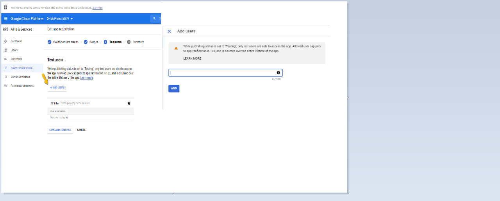
Task: Click the Library sidebar icon
Action: pos(5,50)
